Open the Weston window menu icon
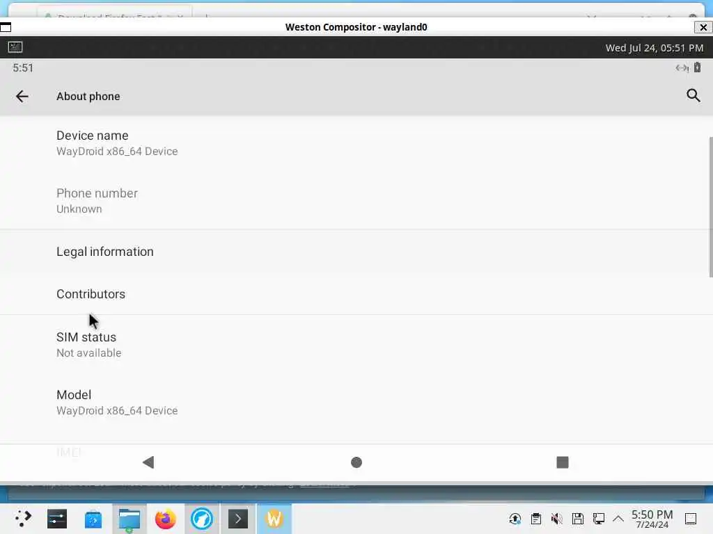This screenshot has height=534, width=713. tap(6, 27)
